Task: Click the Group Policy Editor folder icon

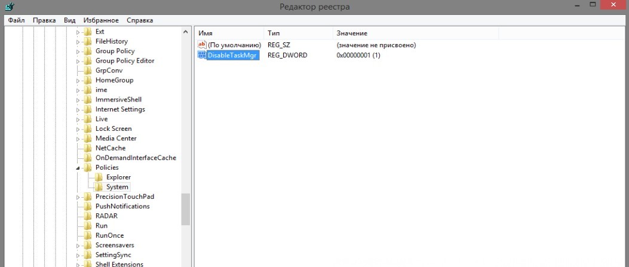Action: (88, 60)
